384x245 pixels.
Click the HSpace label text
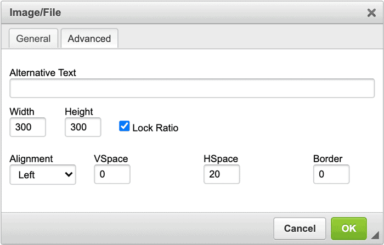(x=221, y=159)
